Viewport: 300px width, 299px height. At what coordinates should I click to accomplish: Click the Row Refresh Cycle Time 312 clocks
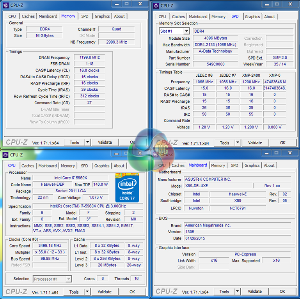[x=90, y=96]
